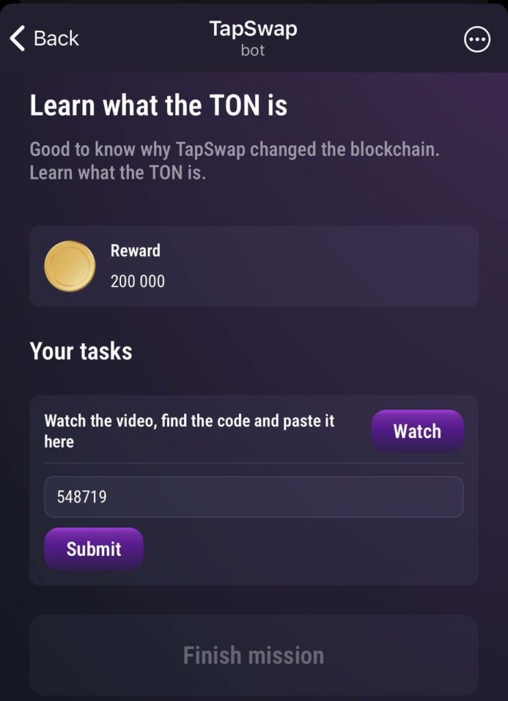Click the Reward label

135,251
